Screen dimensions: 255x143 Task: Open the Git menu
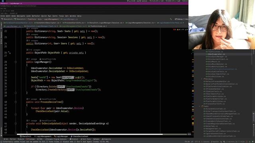tap(67, 16)
